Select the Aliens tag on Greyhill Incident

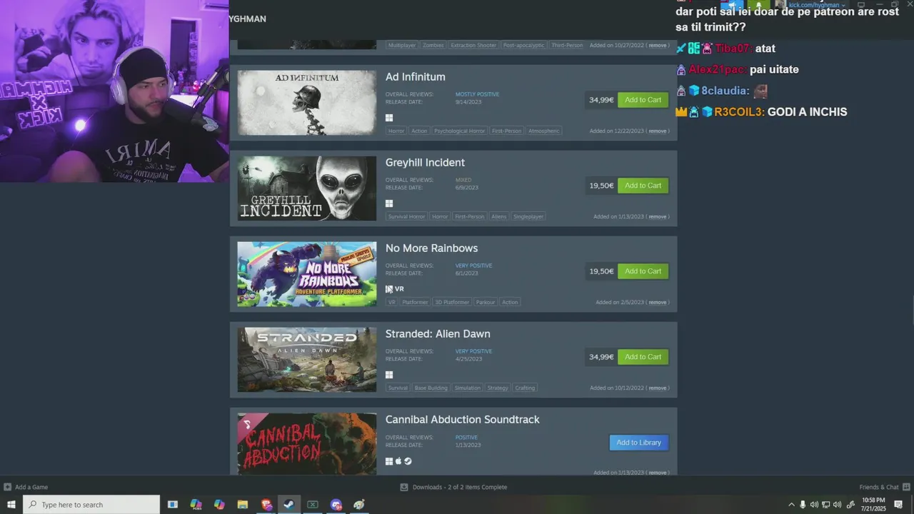[498, 216]
